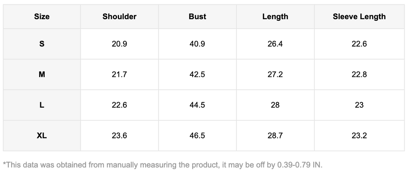The width and height of the screenshot is (409, 173).
Task: Click the 20.9 shoulder value for S
Action: pyautogui.click(x=119, y=44)
